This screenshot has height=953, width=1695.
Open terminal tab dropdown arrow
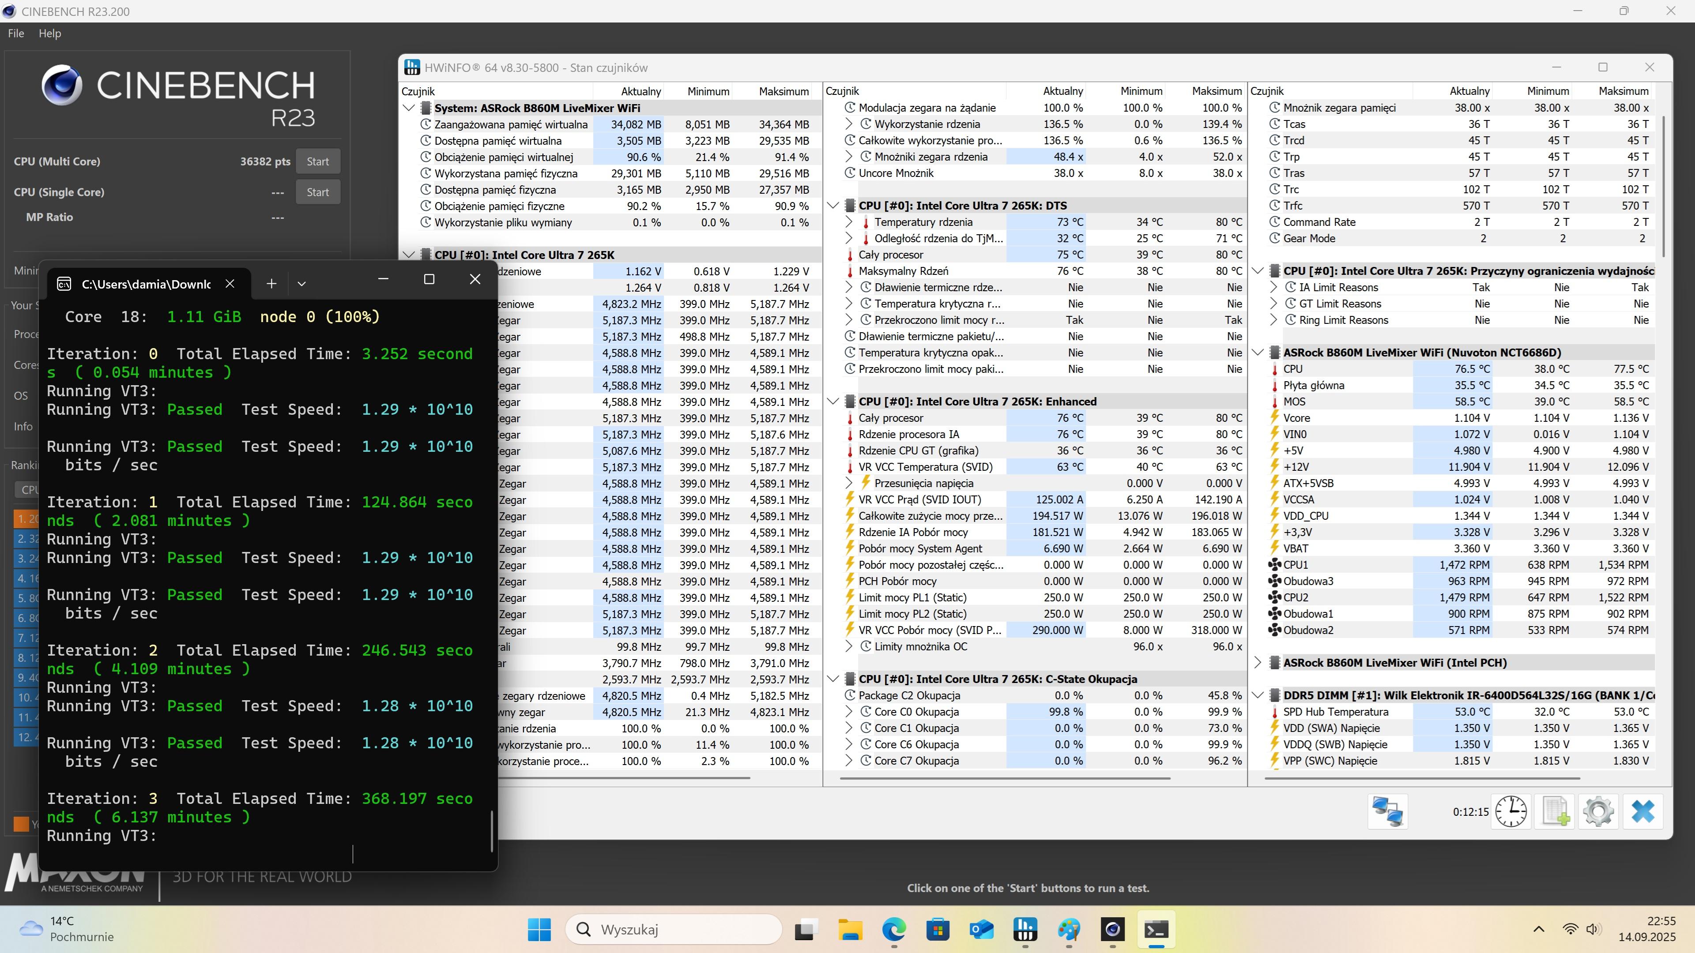301,283
